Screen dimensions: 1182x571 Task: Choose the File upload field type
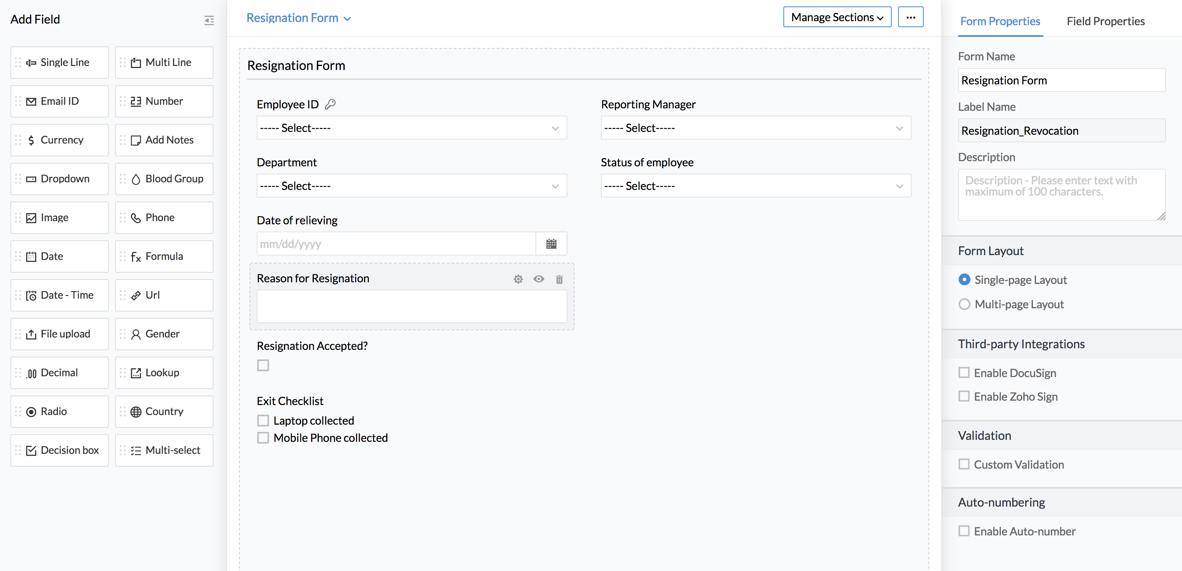(60, 334)
